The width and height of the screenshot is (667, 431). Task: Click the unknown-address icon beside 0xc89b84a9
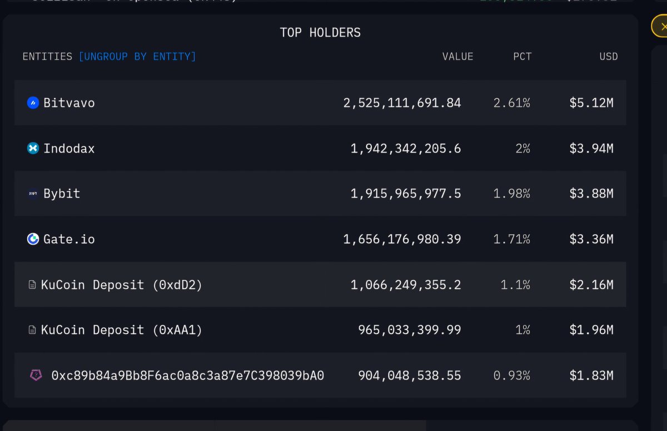(x=36, y=376)
